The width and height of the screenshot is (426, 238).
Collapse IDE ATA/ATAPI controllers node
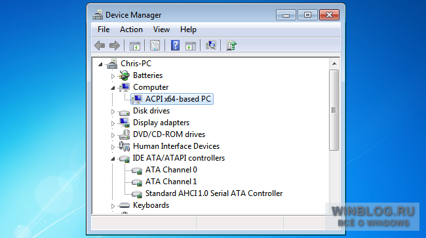click(x=113, y=159)
